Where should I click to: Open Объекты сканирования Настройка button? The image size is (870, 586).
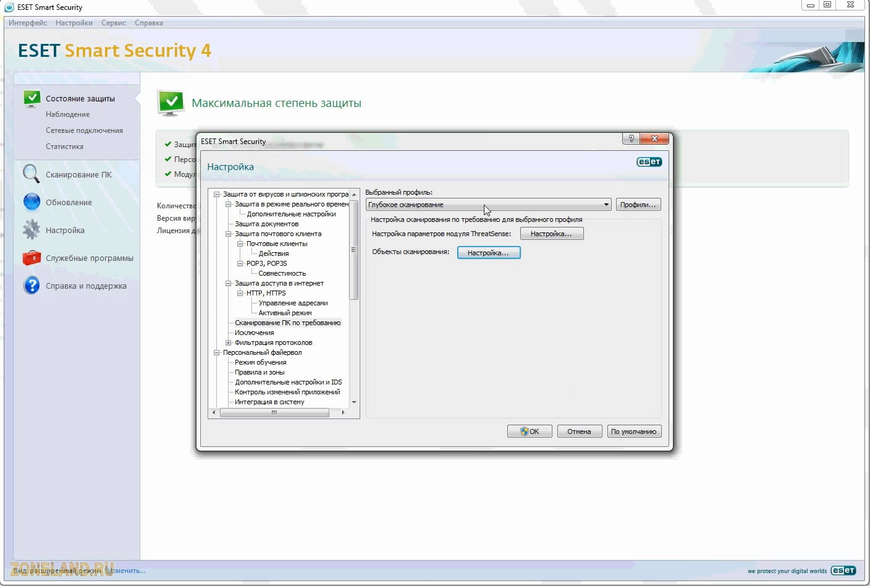tap(489, 253)
